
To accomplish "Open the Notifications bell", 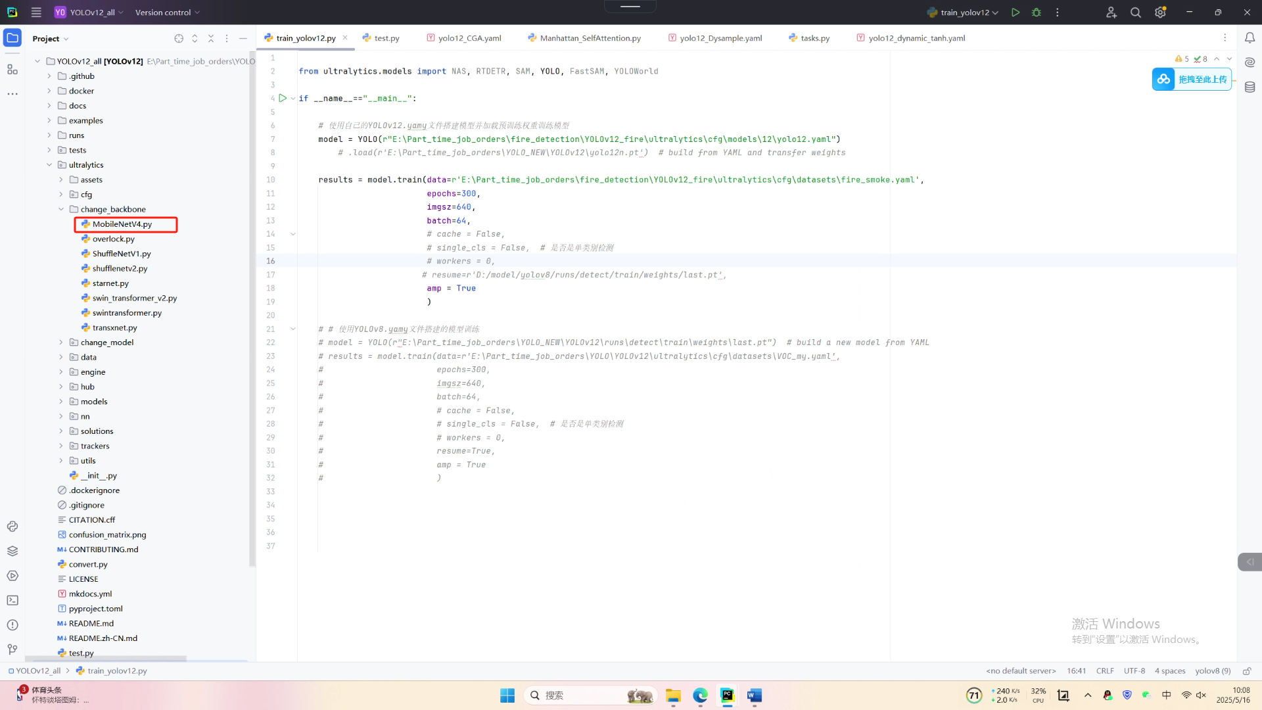I will click(1250, 38).
